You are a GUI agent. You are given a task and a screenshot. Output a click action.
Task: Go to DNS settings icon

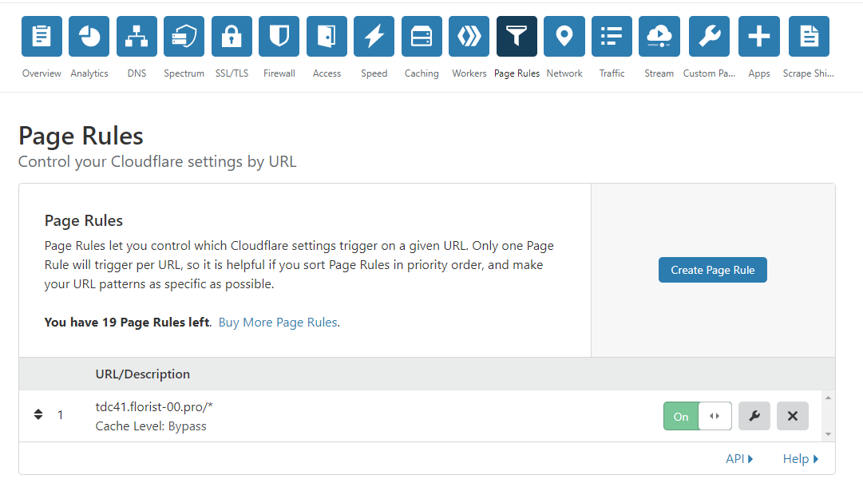tap(137, 36)
